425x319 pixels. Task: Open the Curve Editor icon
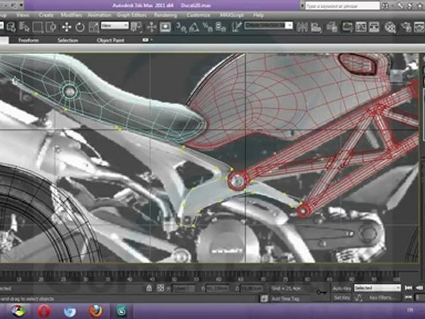361,27
